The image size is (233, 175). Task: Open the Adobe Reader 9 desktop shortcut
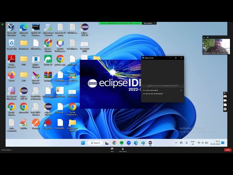tap(11, 62)
